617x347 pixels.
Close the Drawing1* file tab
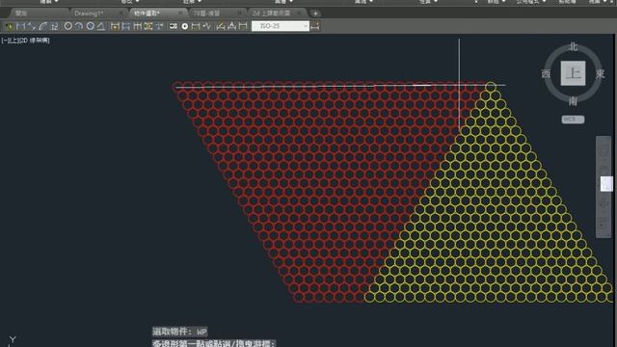(121, 13)
